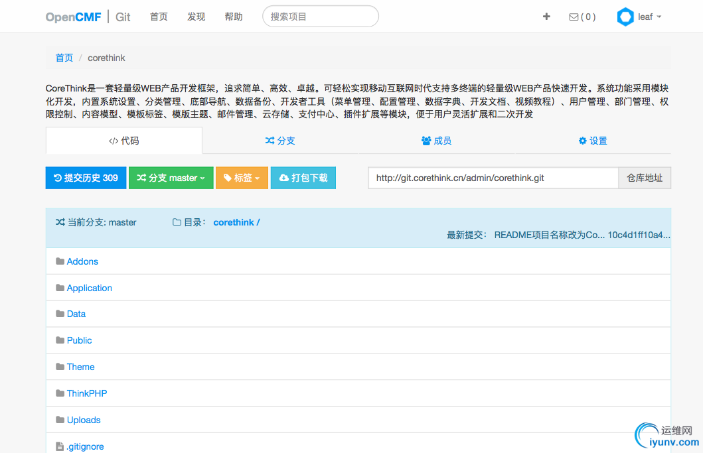This screenshot has width=703, height=453.
Task: Open the ThinkPHP folder
Action: [x=87, y=393]
